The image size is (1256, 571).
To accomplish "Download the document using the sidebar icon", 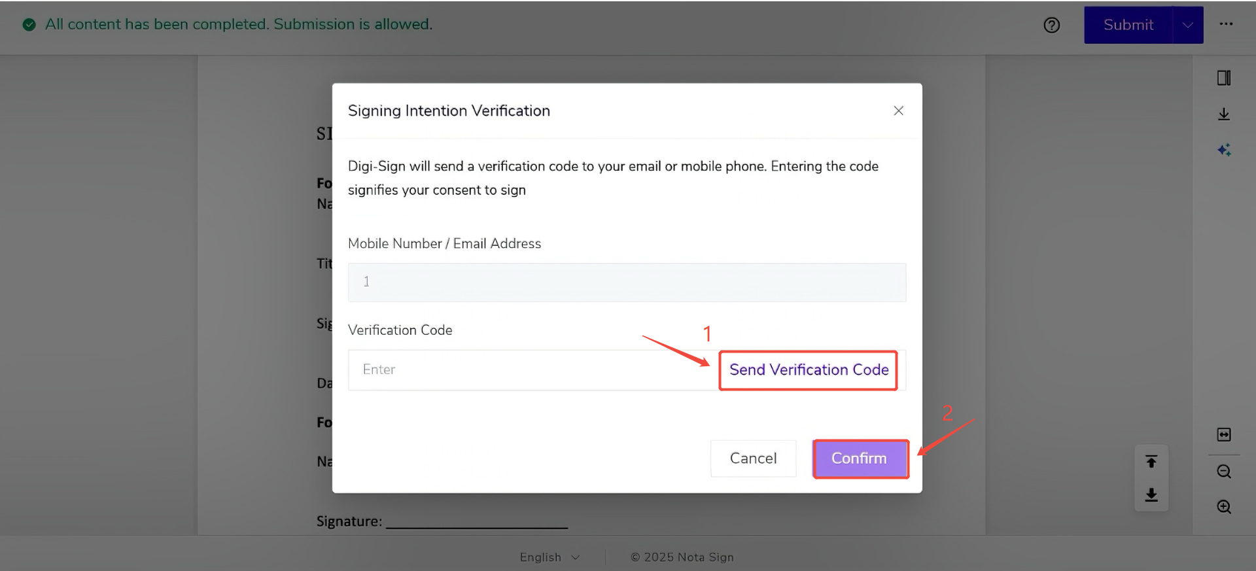I will [x=1223, y=114].
